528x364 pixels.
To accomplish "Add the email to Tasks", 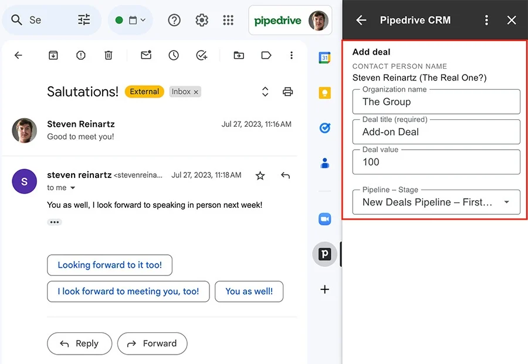I will pos(202,55).
